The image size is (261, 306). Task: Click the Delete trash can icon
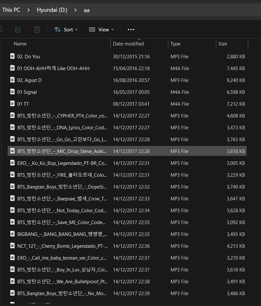[37, 30]
